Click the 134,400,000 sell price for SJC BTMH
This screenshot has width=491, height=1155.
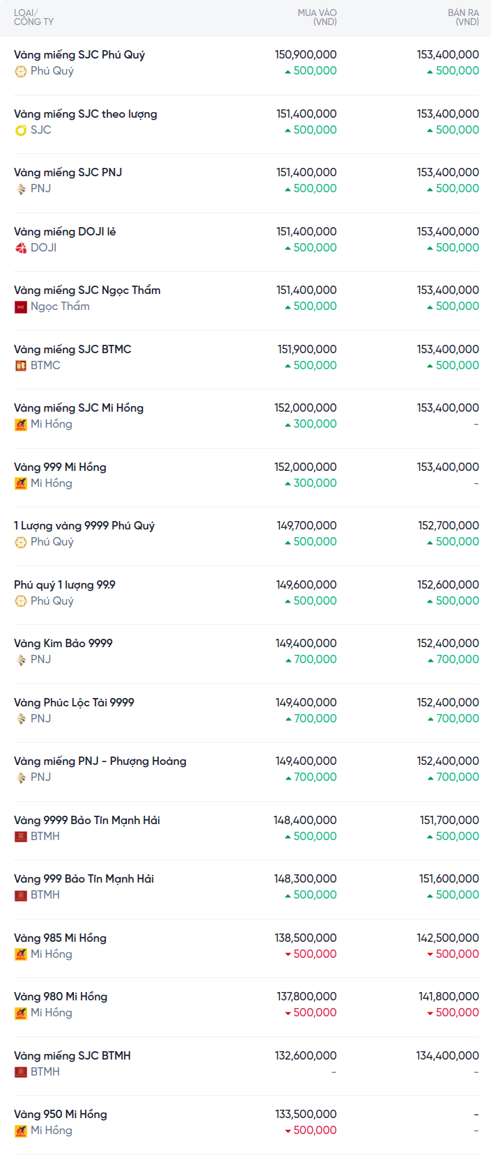click(x=447, y=1056)
